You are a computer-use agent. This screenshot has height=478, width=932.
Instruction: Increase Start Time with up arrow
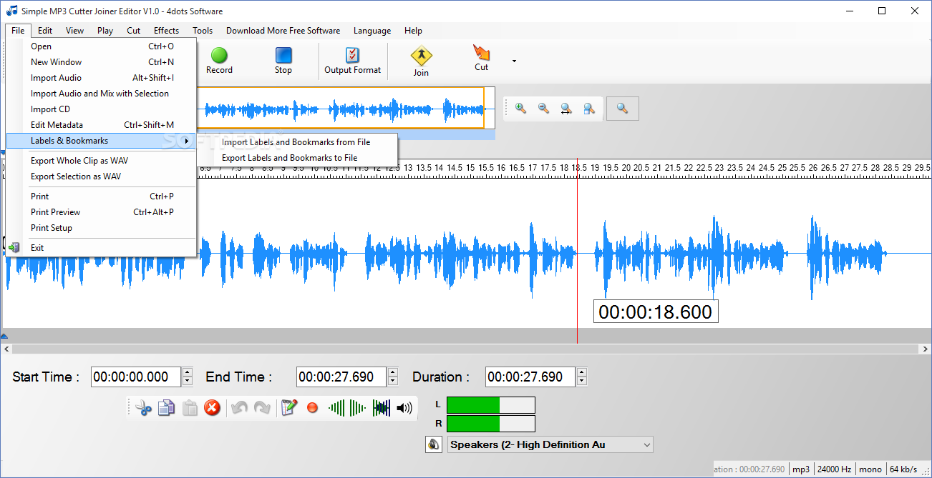(x=188, y=372)
